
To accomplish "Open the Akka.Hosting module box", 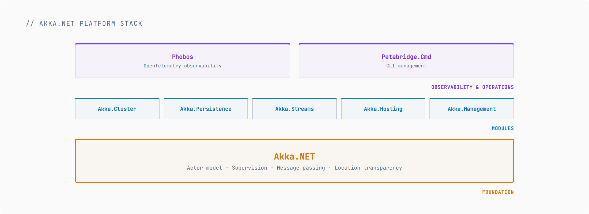I will point(383,109).
